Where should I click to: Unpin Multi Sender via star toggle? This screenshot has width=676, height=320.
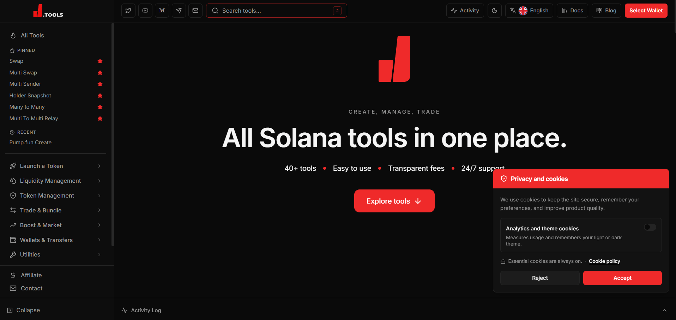pos(100,84)
